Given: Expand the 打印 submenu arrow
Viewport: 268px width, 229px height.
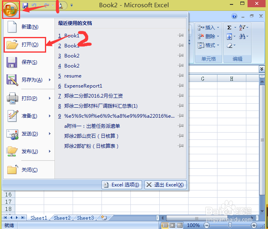Looking at the screenshot, I should [50, 98].
